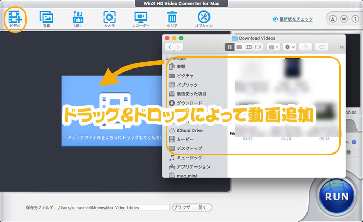Select アプリケーション in Finder sidebar
This screenshot has width=363, height=222.
click(190, 166)
